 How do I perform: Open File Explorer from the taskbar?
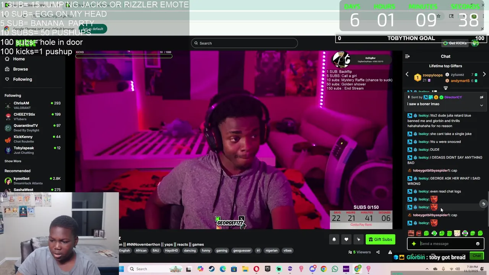click(x=245, y=269)
